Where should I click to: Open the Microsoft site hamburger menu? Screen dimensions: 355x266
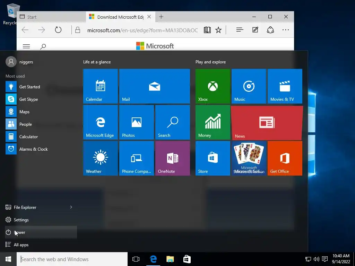pos(26,46)
